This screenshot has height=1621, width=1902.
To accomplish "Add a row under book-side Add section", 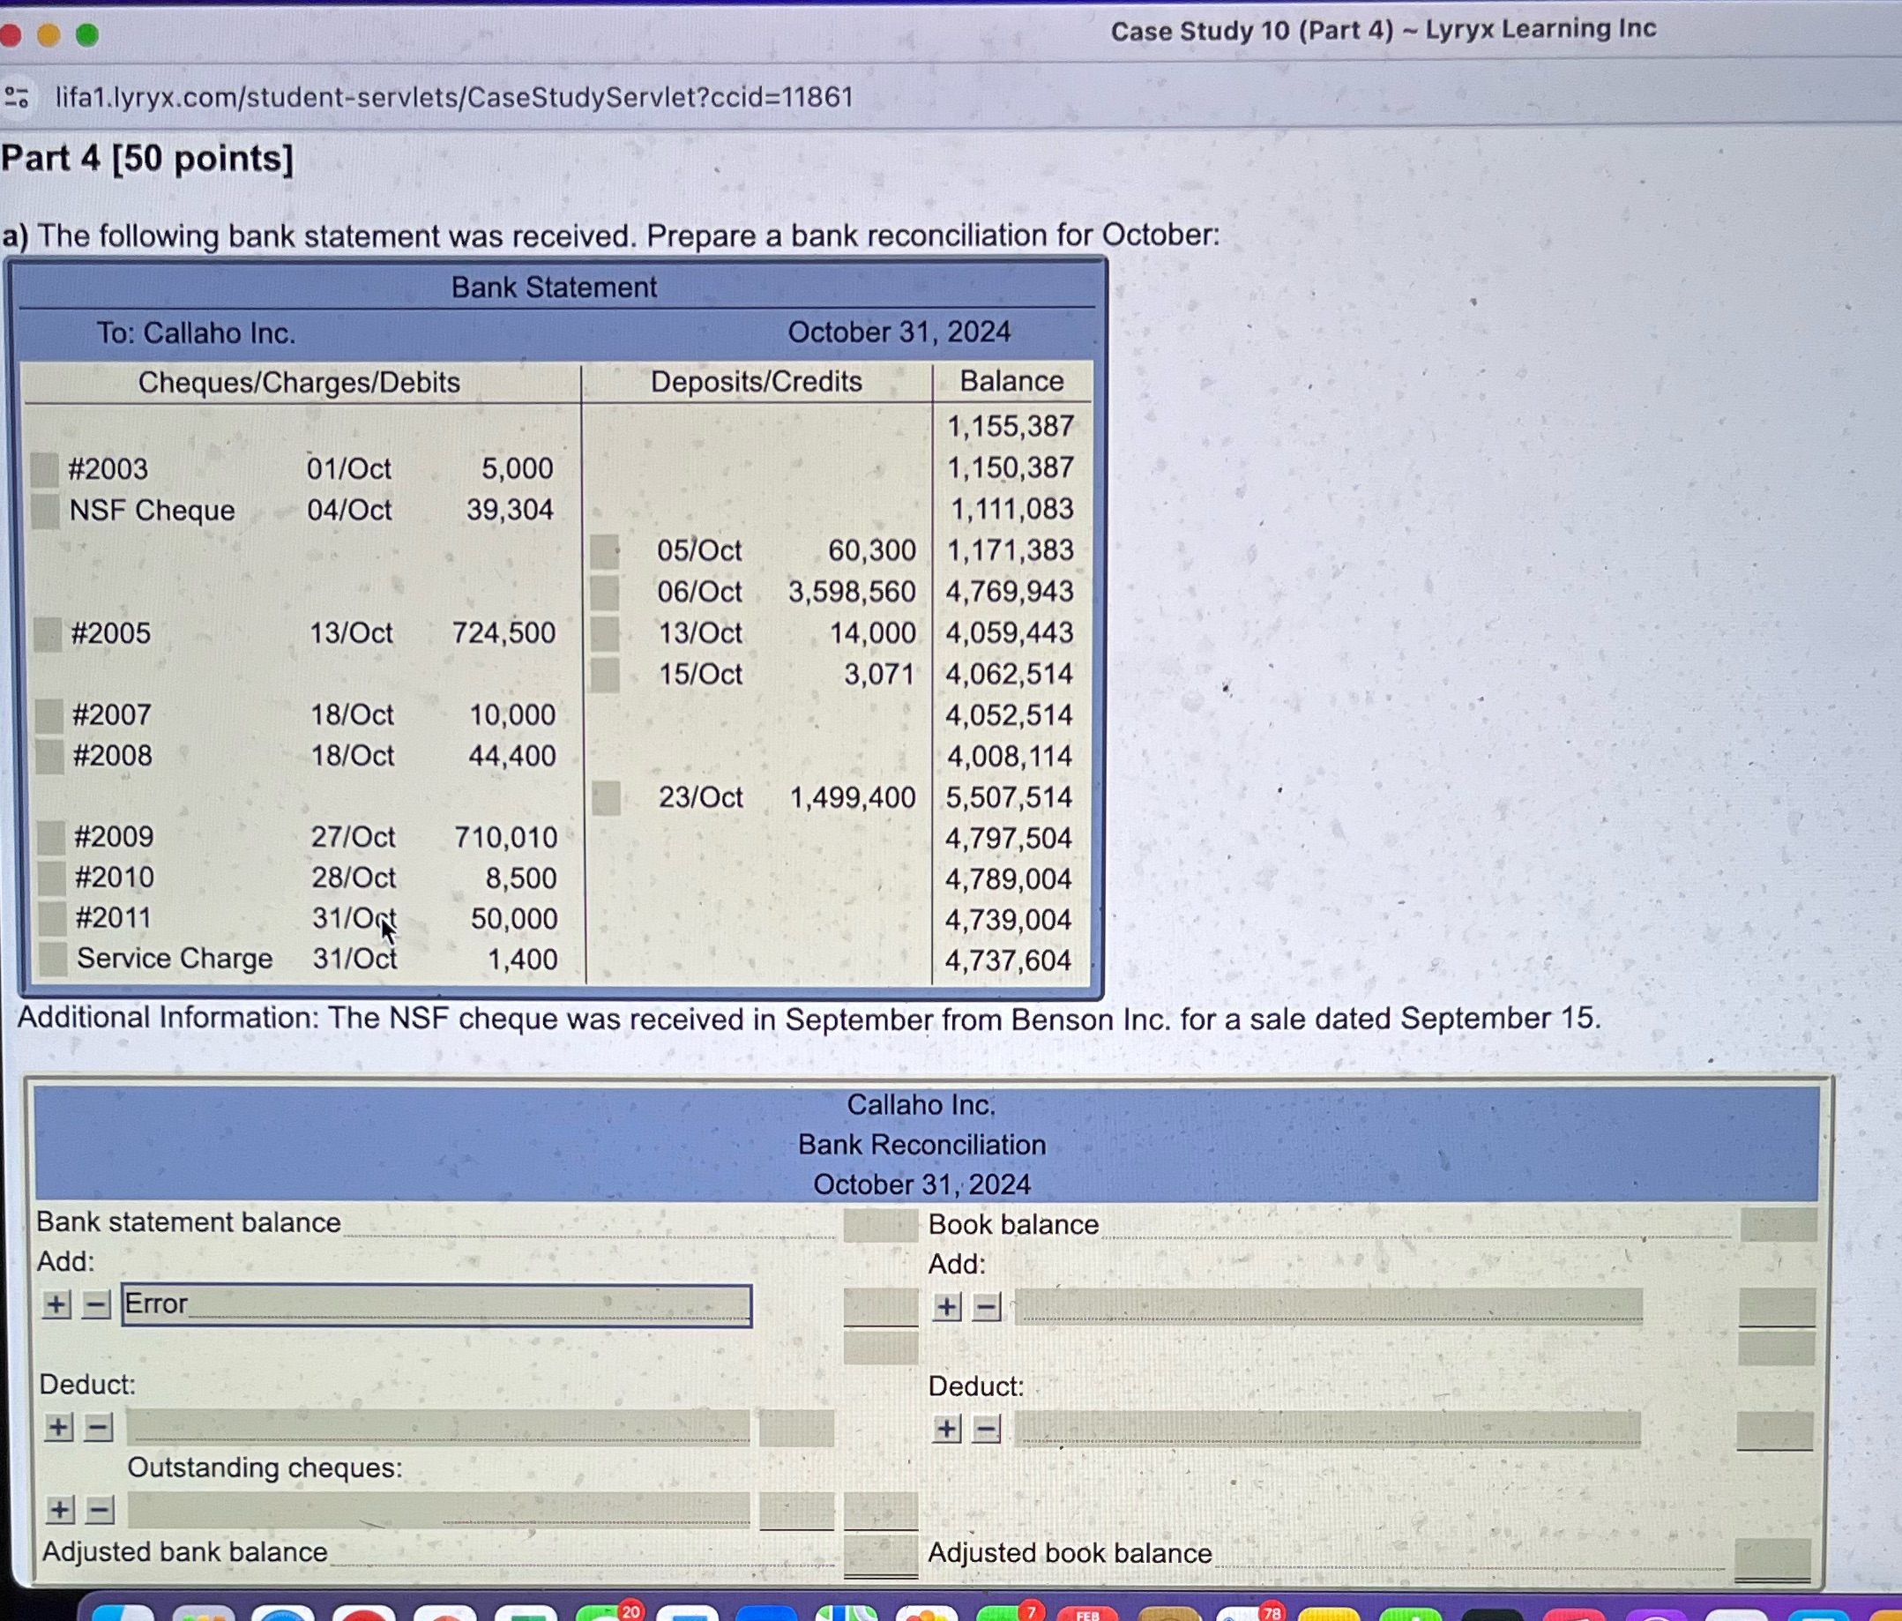I will click(946, 1307).
